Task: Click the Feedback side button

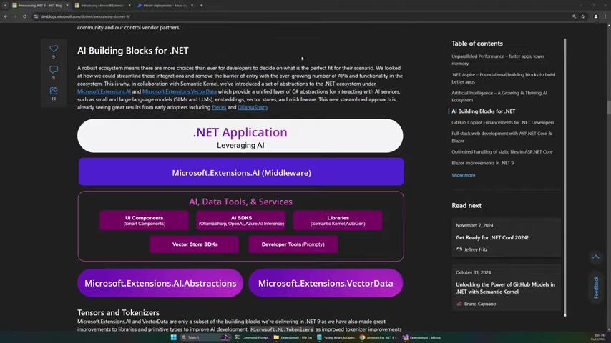Action: (596, 287)
